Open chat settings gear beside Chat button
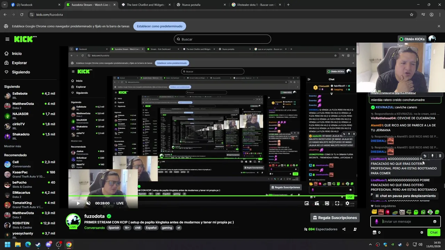Viewport: 445px width, 250px height. pyautogui.click(x=422, y=233)
